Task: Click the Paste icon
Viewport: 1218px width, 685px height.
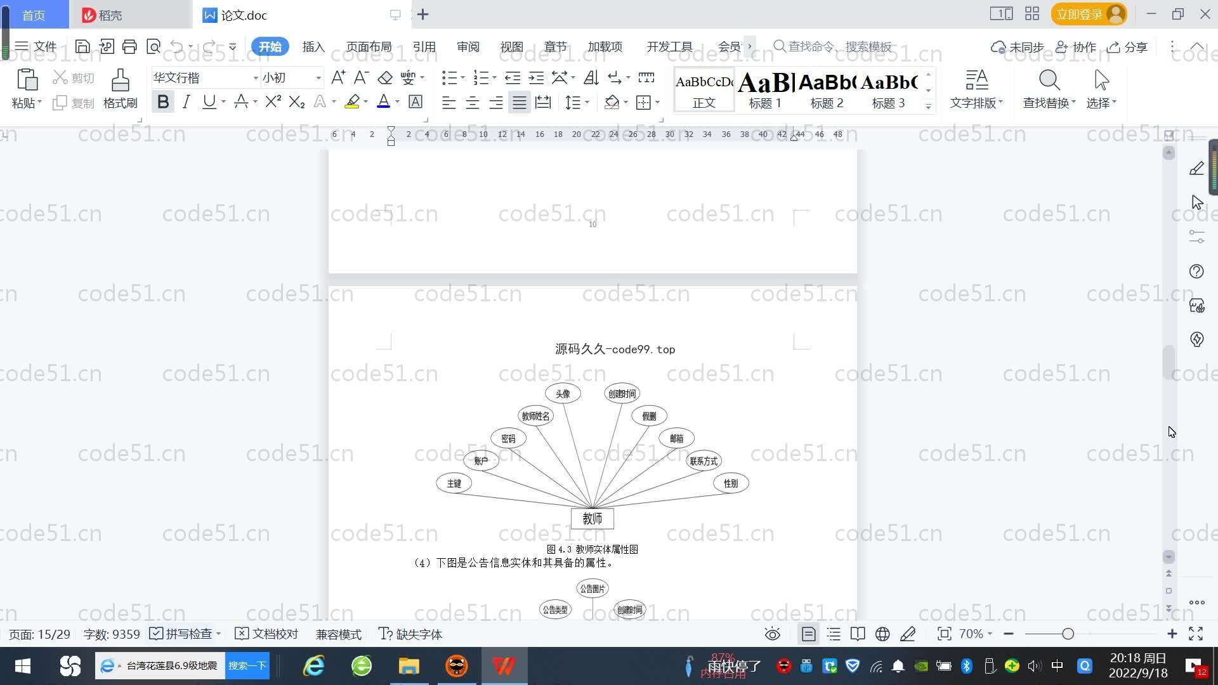Action: (x=26, y=81)
